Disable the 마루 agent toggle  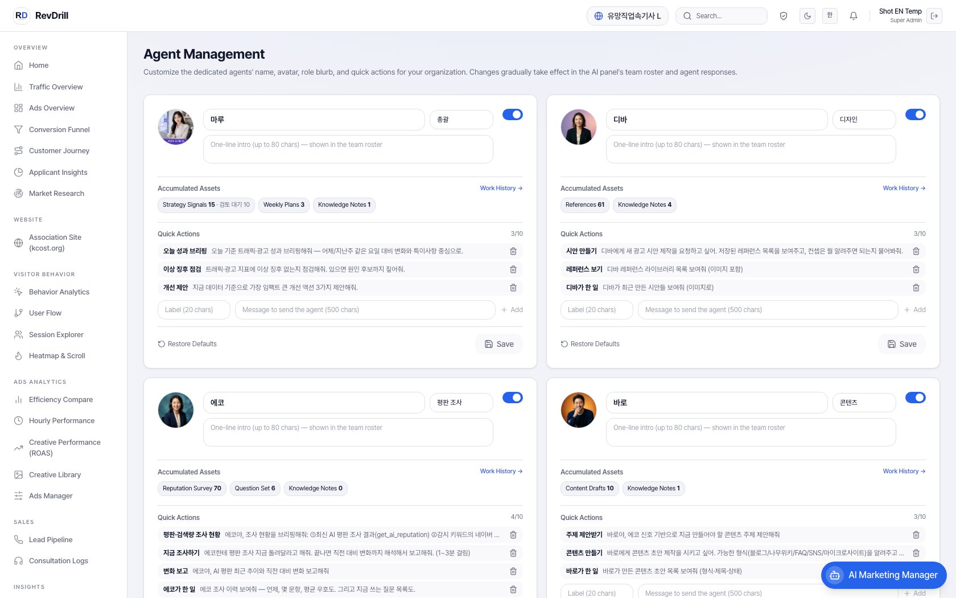click(x=513, y=114)
